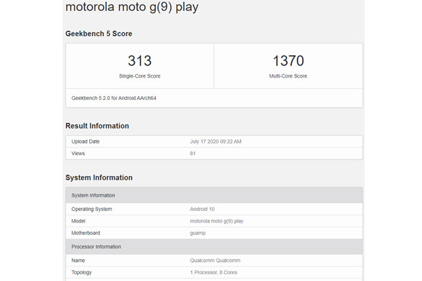Click the multi-core score value 1370
Screen dimensions: 422x281
pyautogui.click(x=288, y=61)
